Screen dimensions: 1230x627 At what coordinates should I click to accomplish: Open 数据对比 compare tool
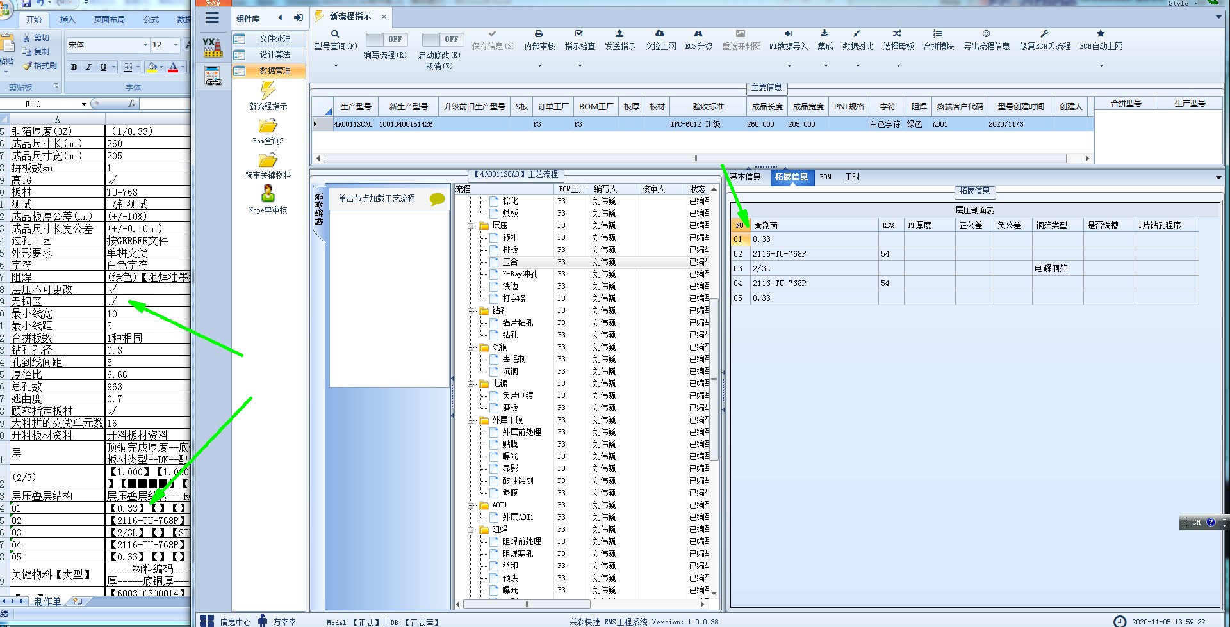click(857, 34)
